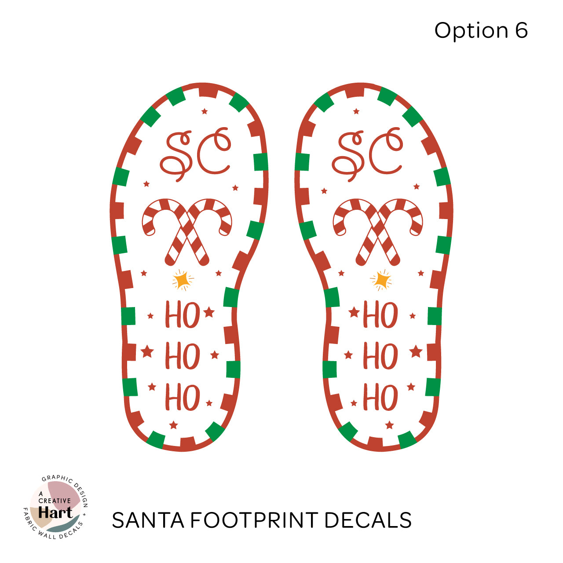
Task: Click the middle HO text on left footprint
Action: coord(183,356)
